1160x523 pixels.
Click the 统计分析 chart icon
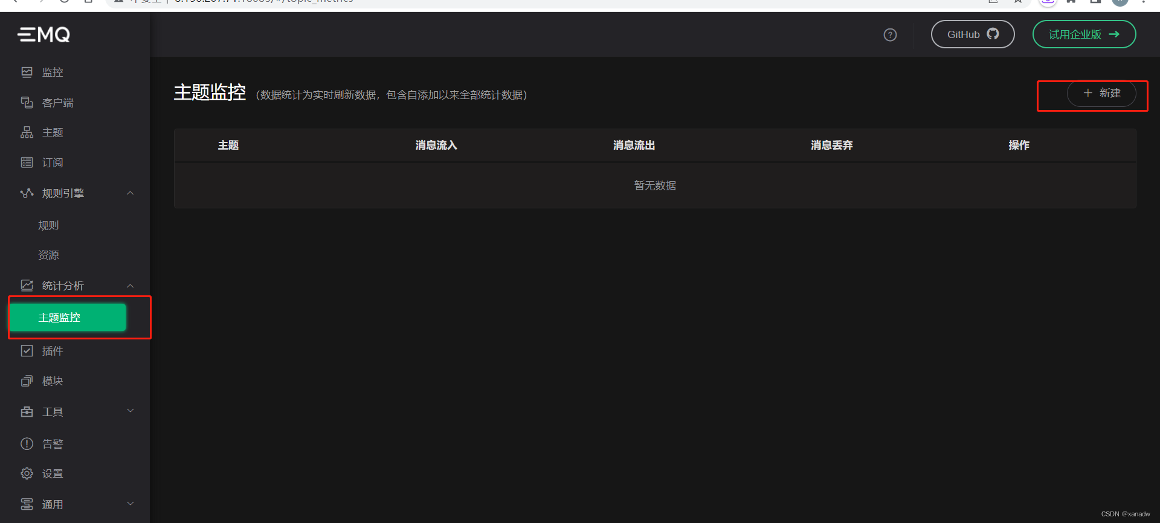27,285
